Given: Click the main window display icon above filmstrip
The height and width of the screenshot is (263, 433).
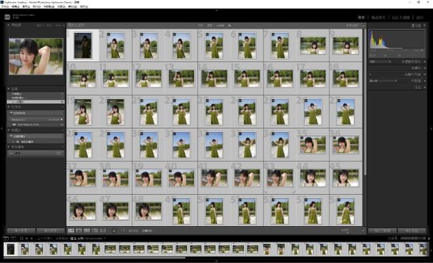Looking at the screenshot, I should coord(5,238).
